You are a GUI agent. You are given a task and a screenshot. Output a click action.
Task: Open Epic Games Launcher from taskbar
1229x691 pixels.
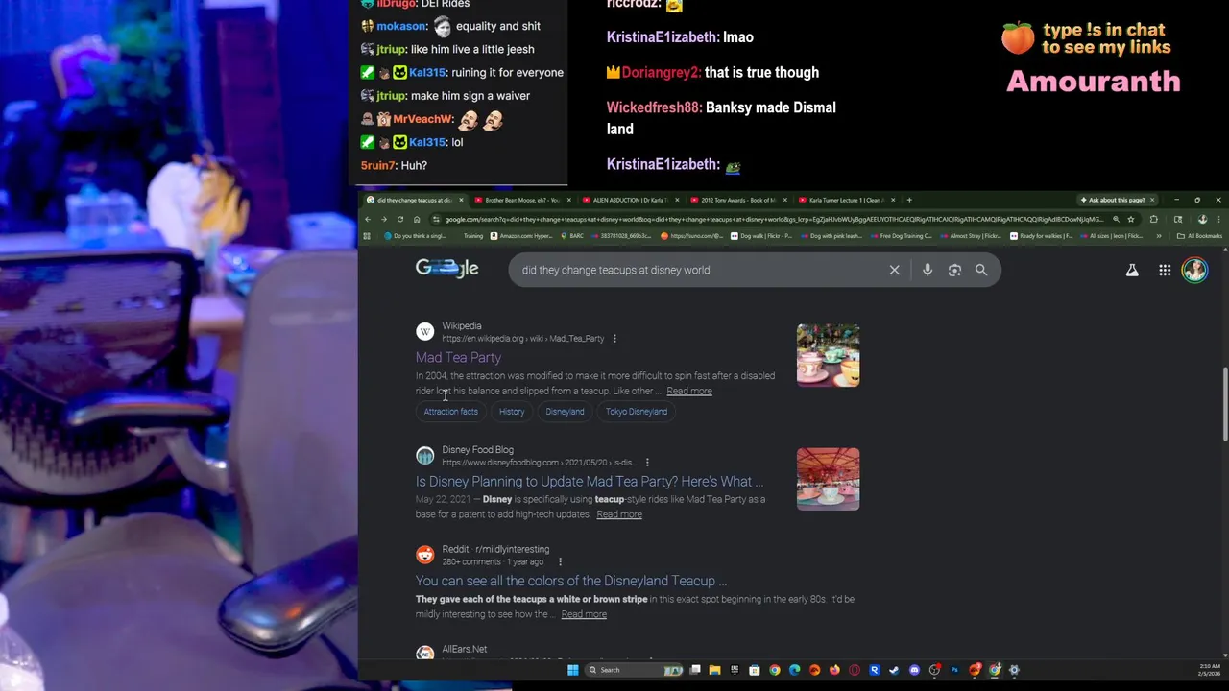[x=735, y=670]
